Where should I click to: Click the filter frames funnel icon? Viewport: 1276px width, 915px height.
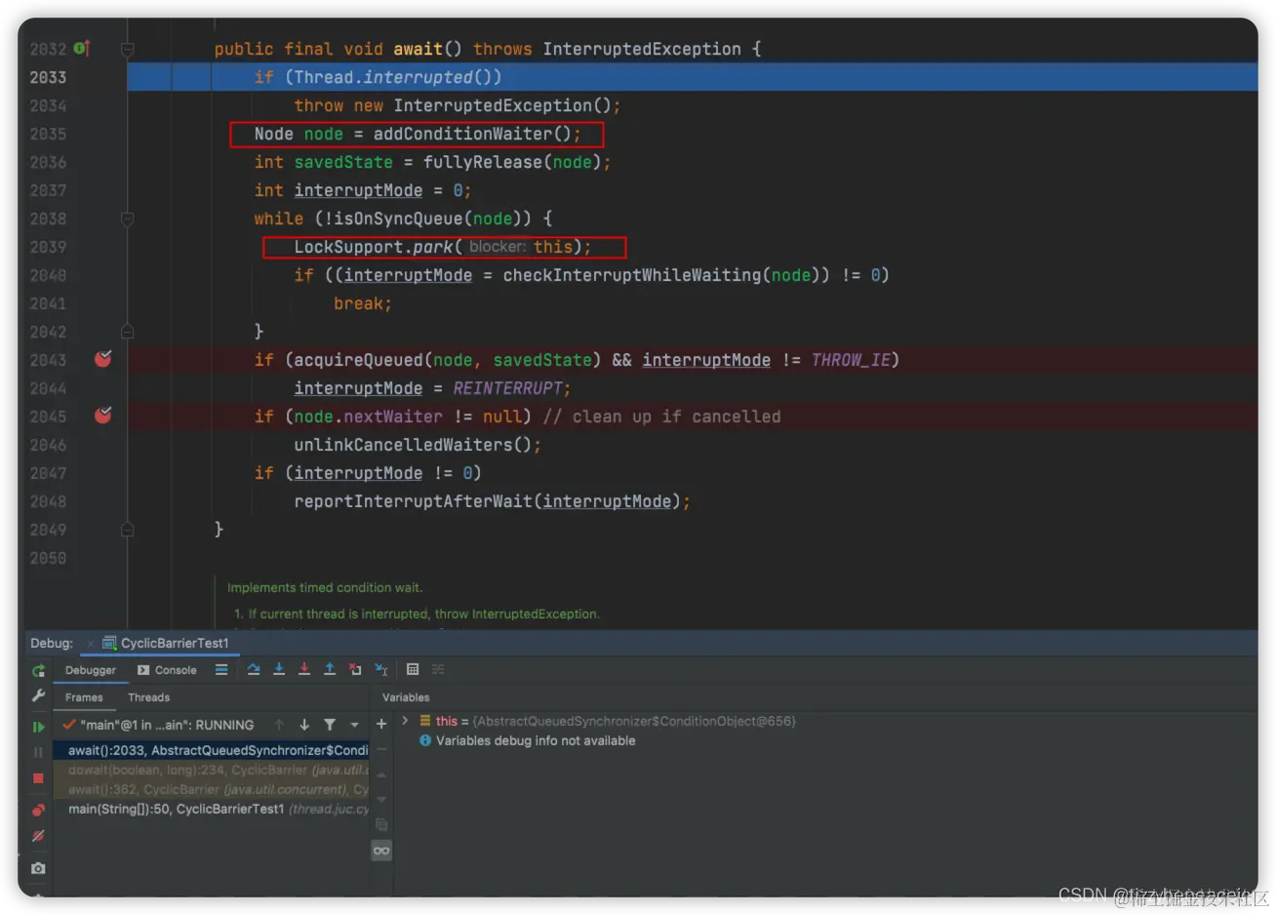pyautogui.click(x=330, y=725)
